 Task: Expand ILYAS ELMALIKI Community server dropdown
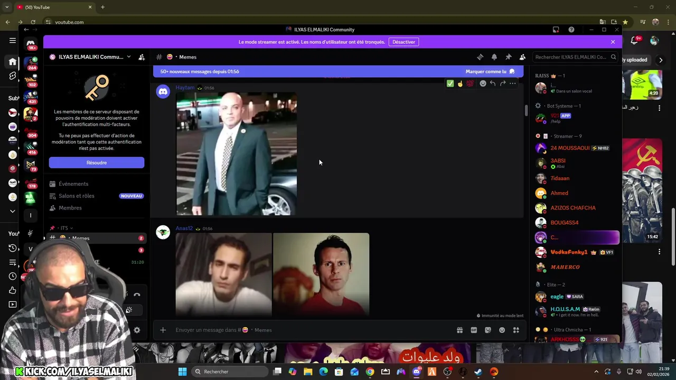click(129, 57)
